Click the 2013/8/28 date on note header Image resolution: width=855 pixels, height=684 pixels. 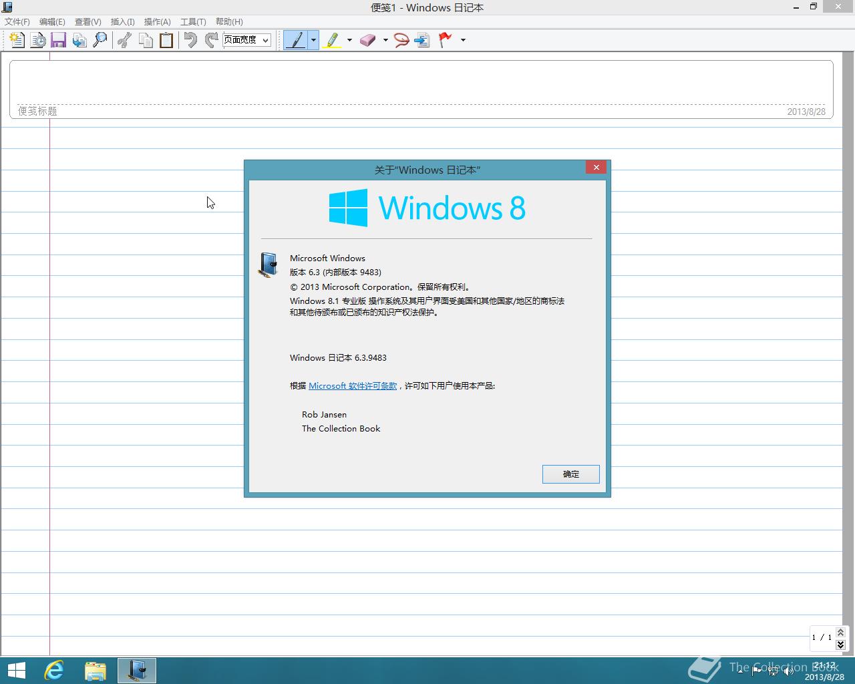(806, 112)
